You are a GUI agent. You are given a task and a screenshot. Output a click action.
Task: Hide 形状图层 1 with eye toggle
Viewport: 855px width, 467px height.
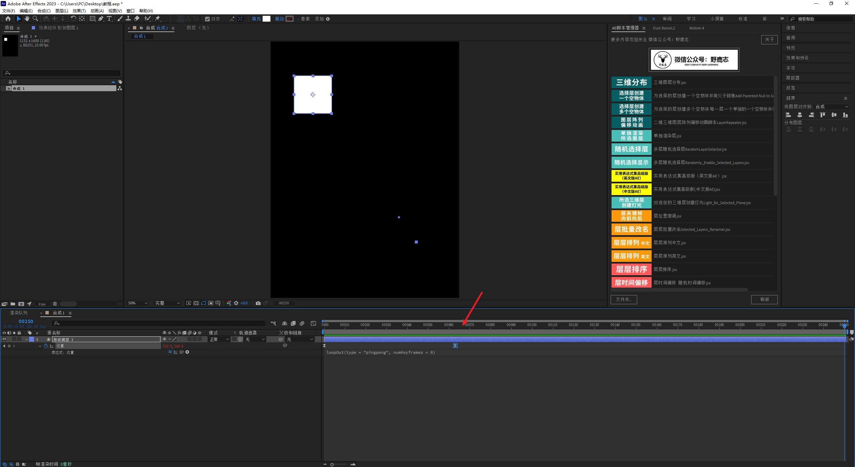(4, 339)
